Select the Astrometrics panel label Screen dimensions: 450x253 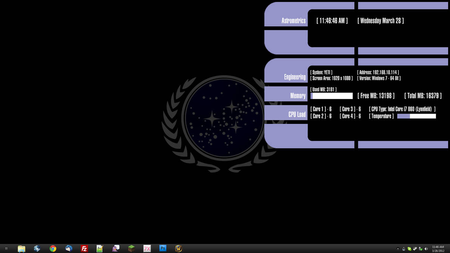[293, 21]
